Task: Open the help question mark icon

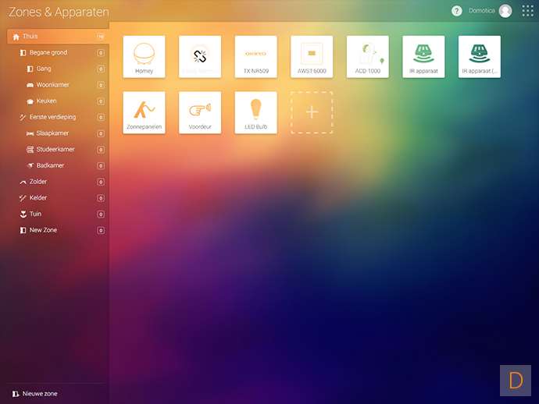Action: point(456,11)
